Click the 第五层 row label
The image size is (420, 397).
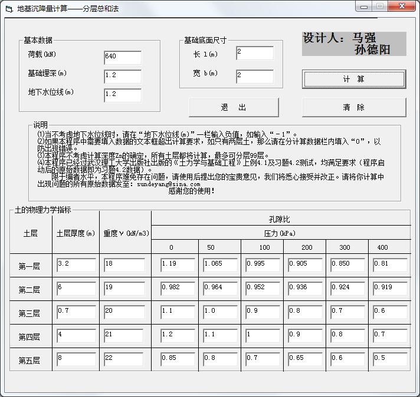point(29,360)
